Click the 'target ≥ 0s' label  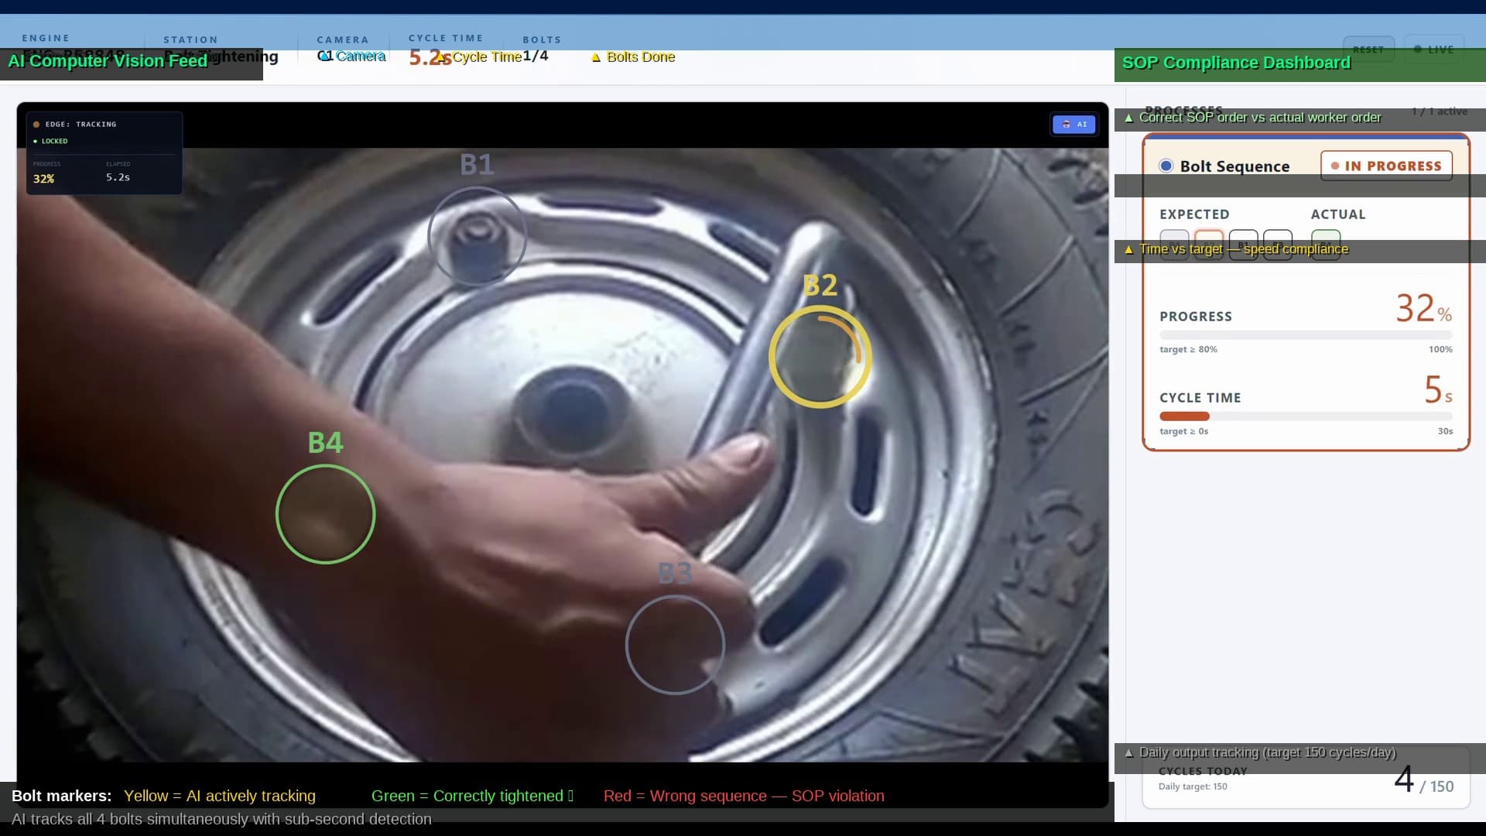[1183, 431]
